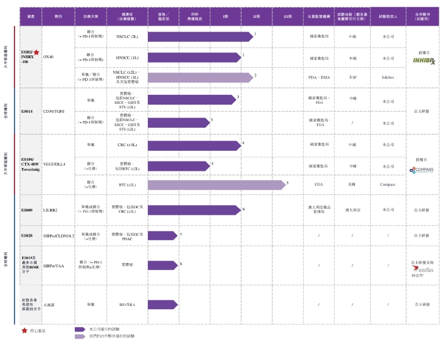Click the IBD及RA indication cell

[127, 305]
